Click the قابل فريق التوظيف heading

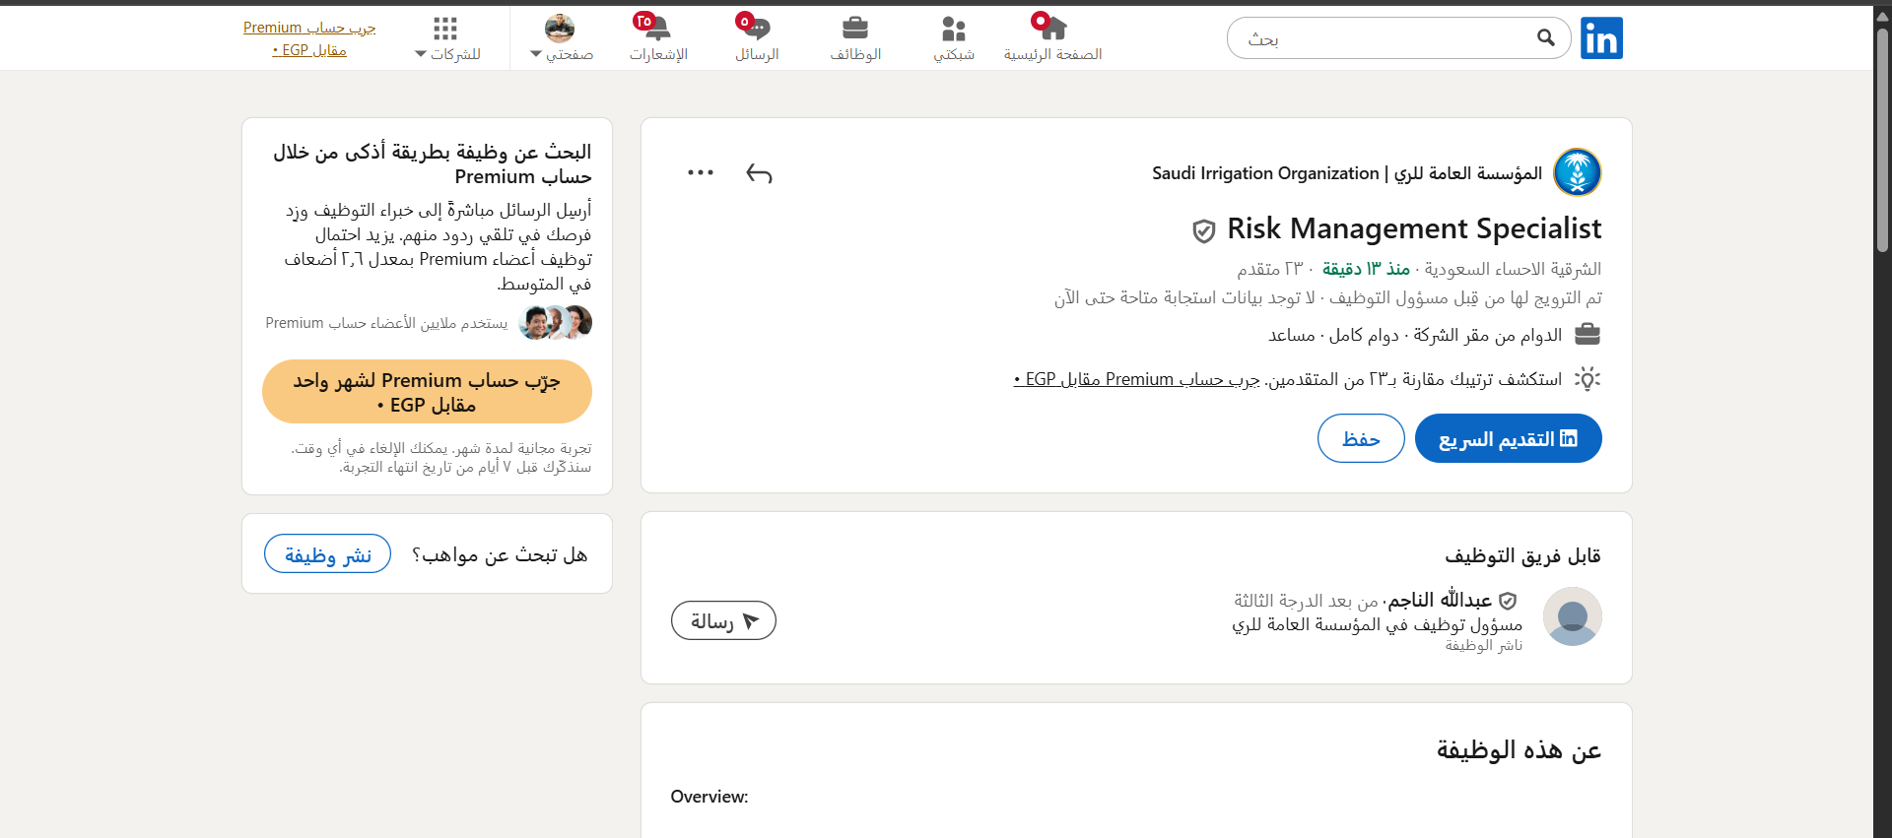1522,555
